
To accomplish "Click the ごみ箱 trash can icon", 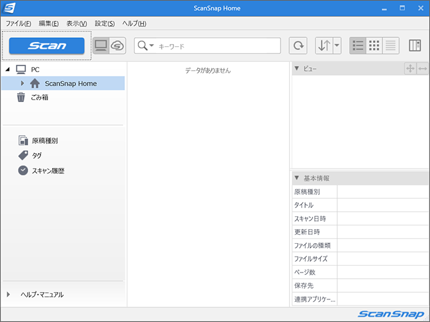I will tap(21, 97).
